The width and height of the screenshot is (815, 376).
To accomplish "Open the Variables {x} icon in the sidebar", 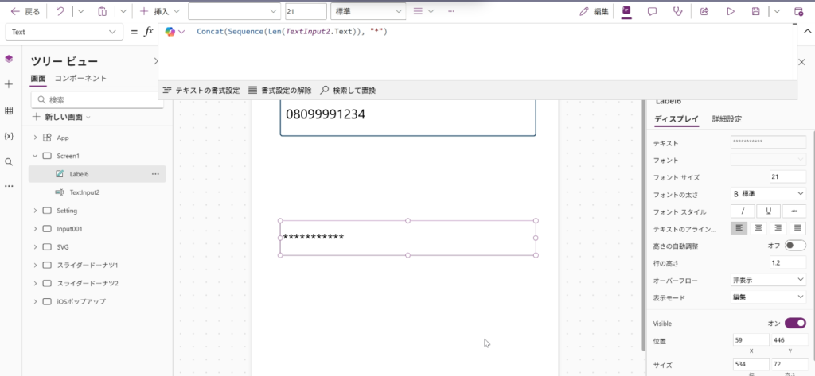I will click(9, 136).
